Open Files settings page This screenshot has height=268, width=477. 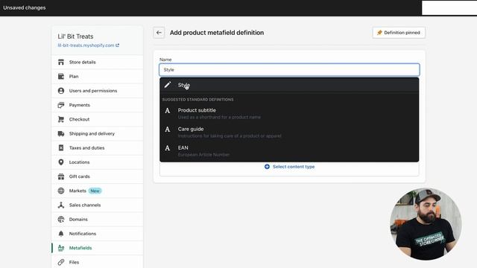click(98, 262)
